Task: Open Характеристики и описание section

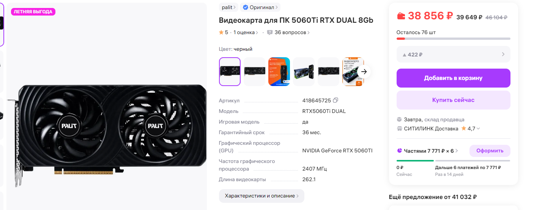Action: pyautogui.click(x=261, y=196)
